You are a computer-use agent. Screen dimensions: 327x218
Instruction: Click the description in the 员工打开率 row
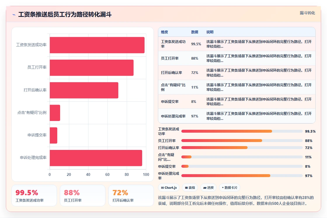(259, 58)
